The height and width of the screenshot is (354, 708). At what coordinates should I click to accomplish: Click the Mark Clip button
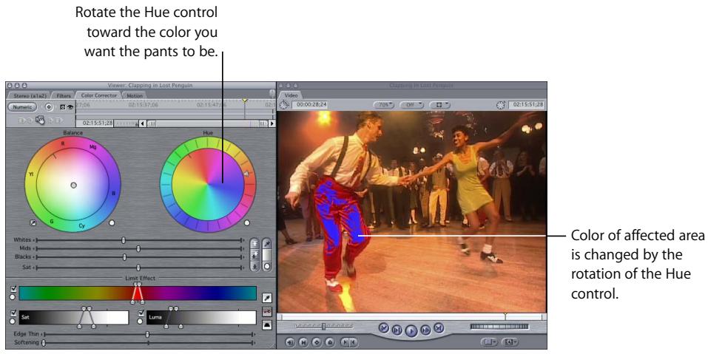pyautogui.click(x=303, y=343)
